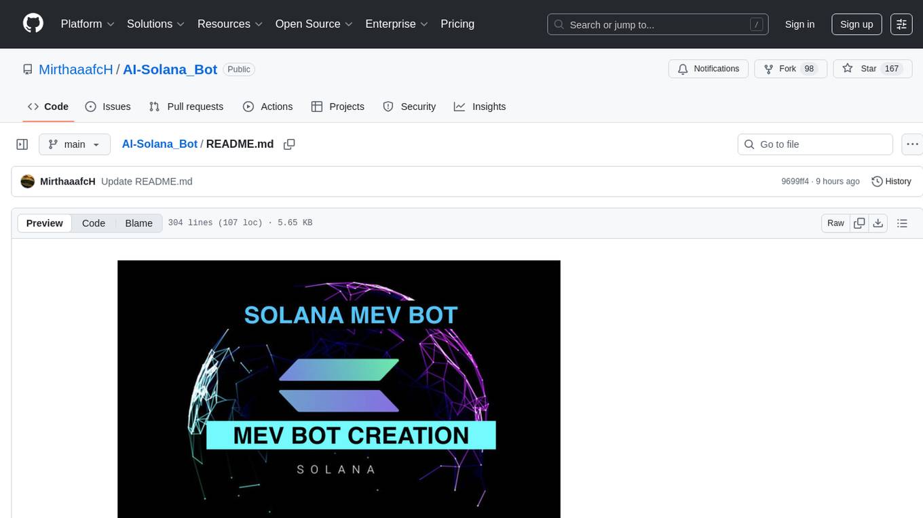Open the Insights tab

tap(480, 106)
